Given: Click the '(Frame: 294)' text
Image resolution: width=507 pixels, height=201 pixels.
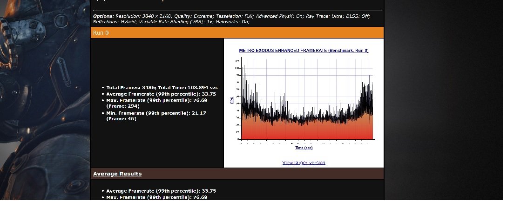Looking at the screenshot, I should click(x=123, y=106).
